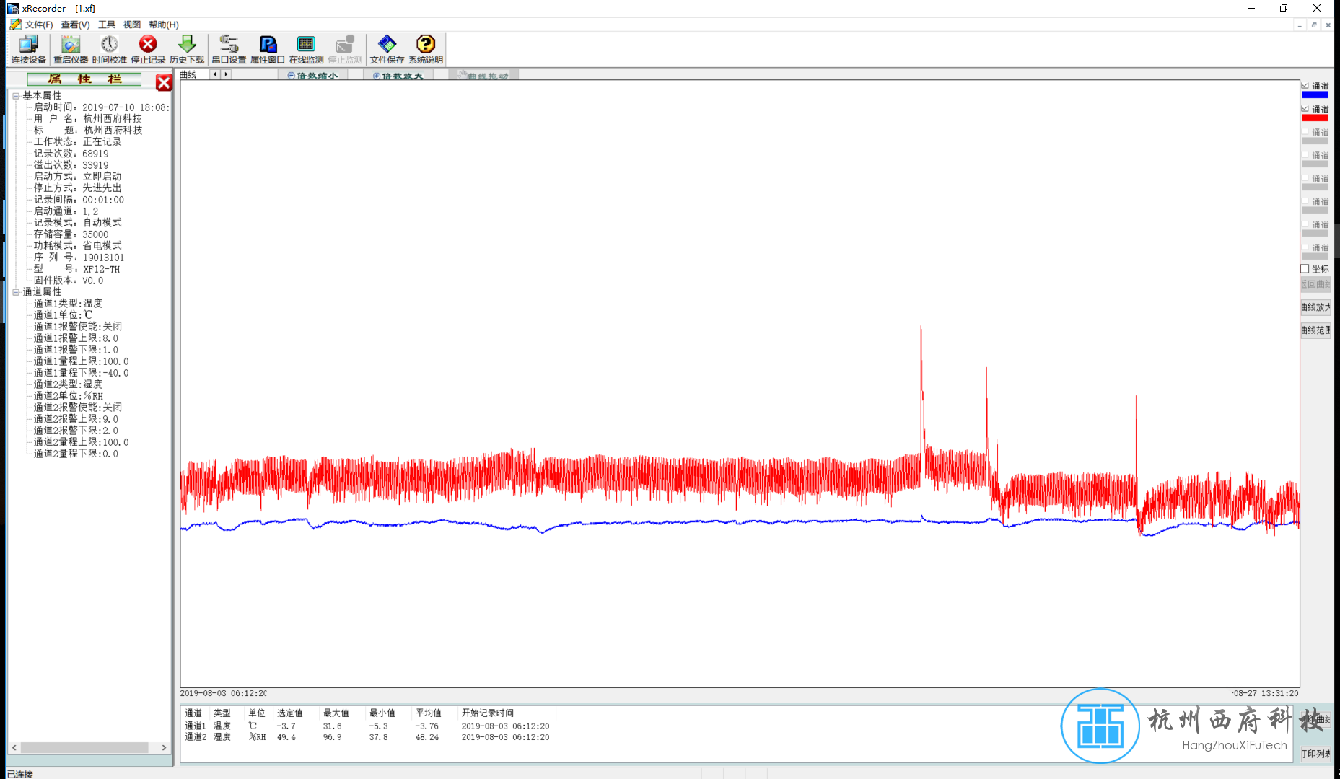Start 在线监测 online monitoring

pyautogui.click(x=306, y=49)
